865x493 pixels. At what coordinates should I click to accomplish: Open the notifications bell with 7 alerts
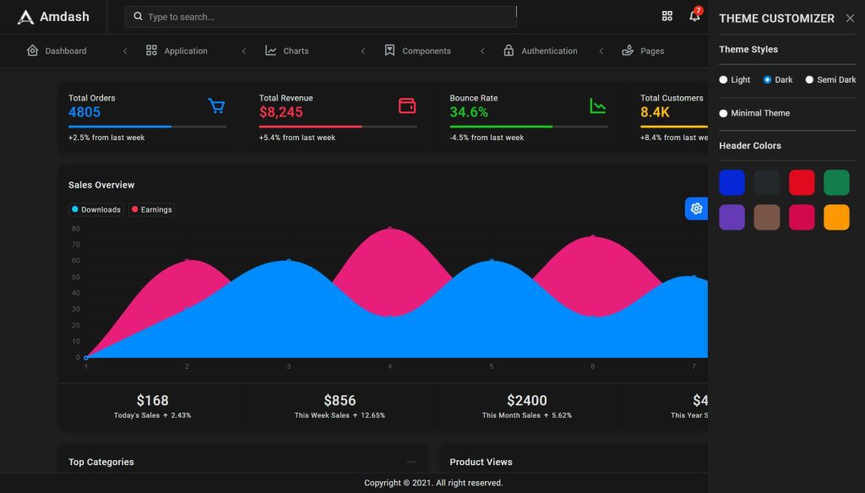pyautogui.click(x=694, y=16)
